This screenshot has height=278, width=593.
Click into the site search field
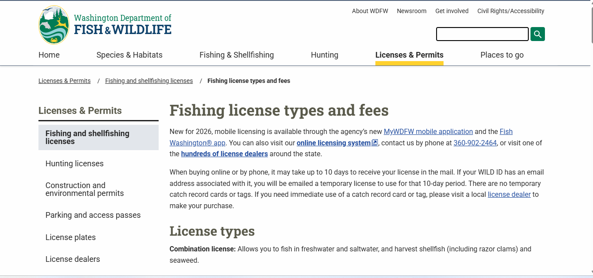pyautogui.click(x=482, y=34)
